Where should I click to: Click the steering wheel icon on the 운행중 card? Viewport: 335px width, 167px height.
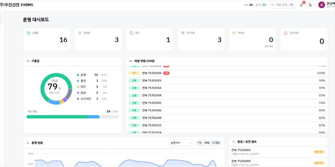28,33
